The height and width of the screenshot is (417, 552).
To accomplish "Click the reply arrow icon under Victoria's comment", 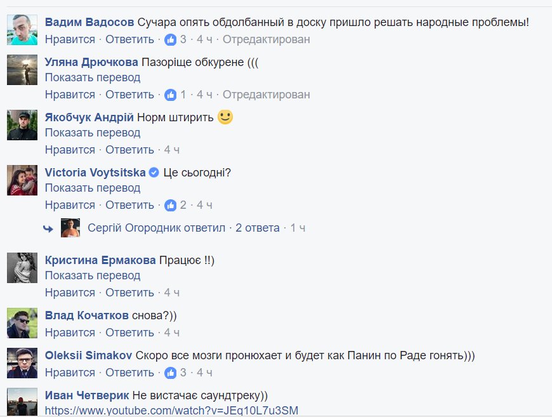I will click(x=48, y=228).
